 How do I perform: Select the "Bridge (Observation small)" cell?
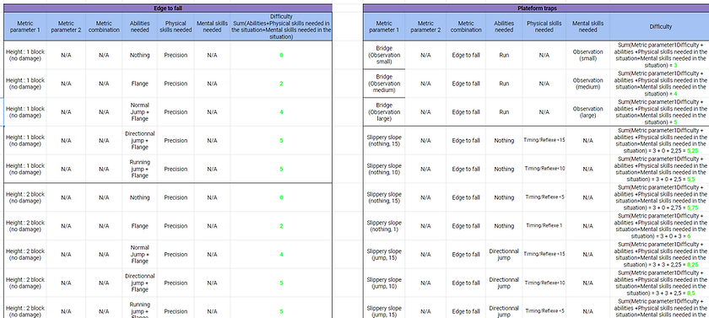[384, 55]
